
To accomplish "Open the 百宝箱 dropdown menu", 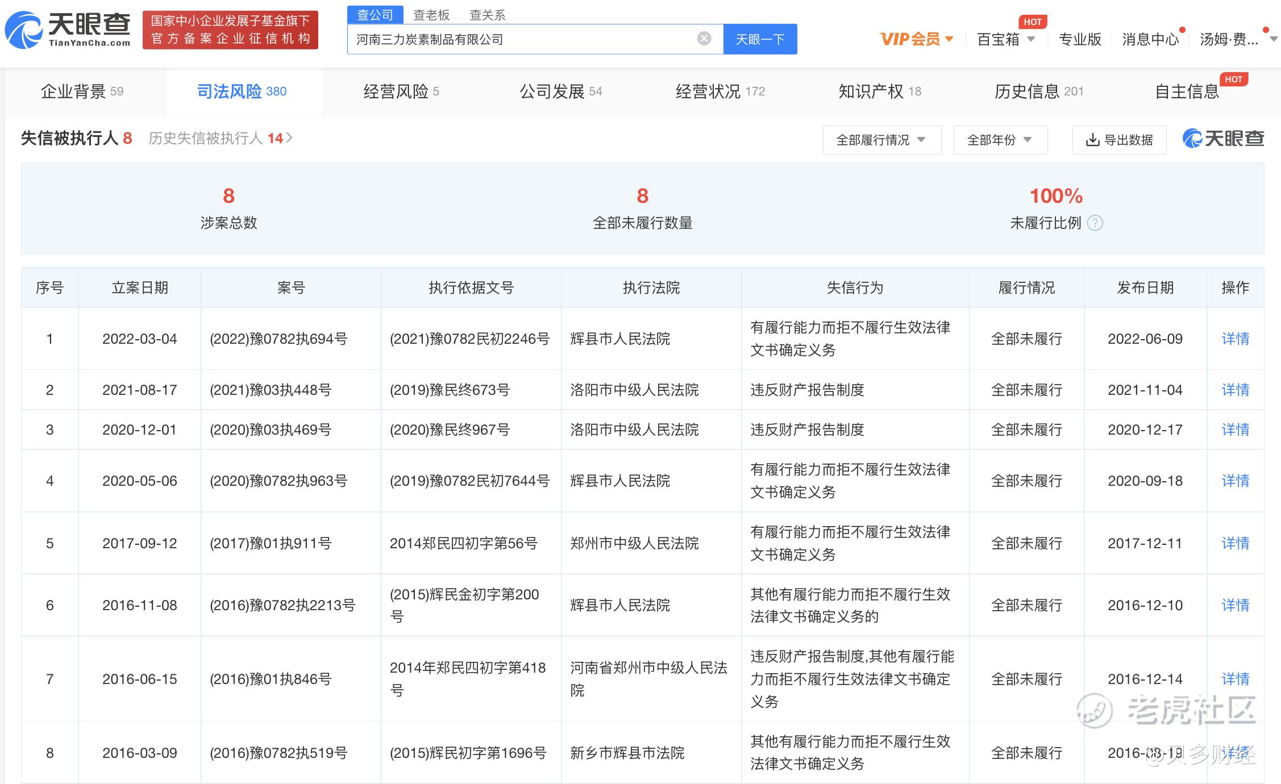I will [x=1005, y=39].
